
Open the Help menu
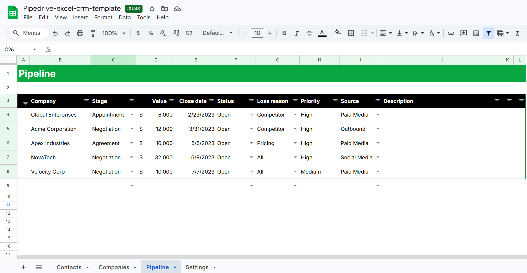(162, 17)
